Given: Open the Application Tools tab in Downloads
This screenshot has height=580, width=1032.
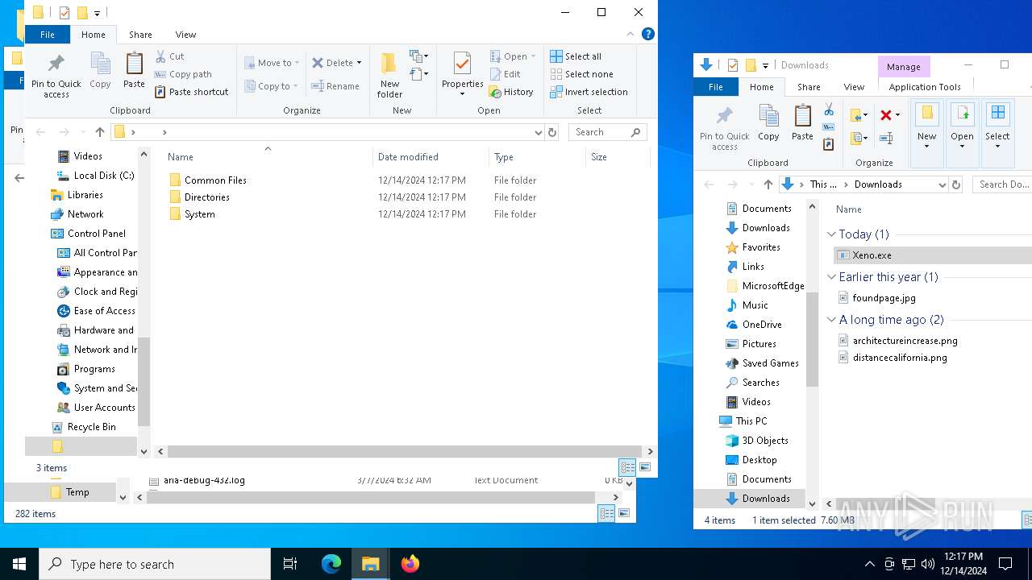Looking at the screenshot, I should (x=925, y=87).
